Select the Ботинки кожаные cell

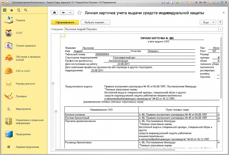[101, 115]
